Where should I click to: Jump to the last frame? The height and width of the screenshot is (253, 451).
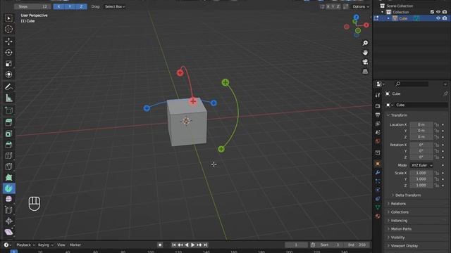pyautogui.click(x=205, y=245)
